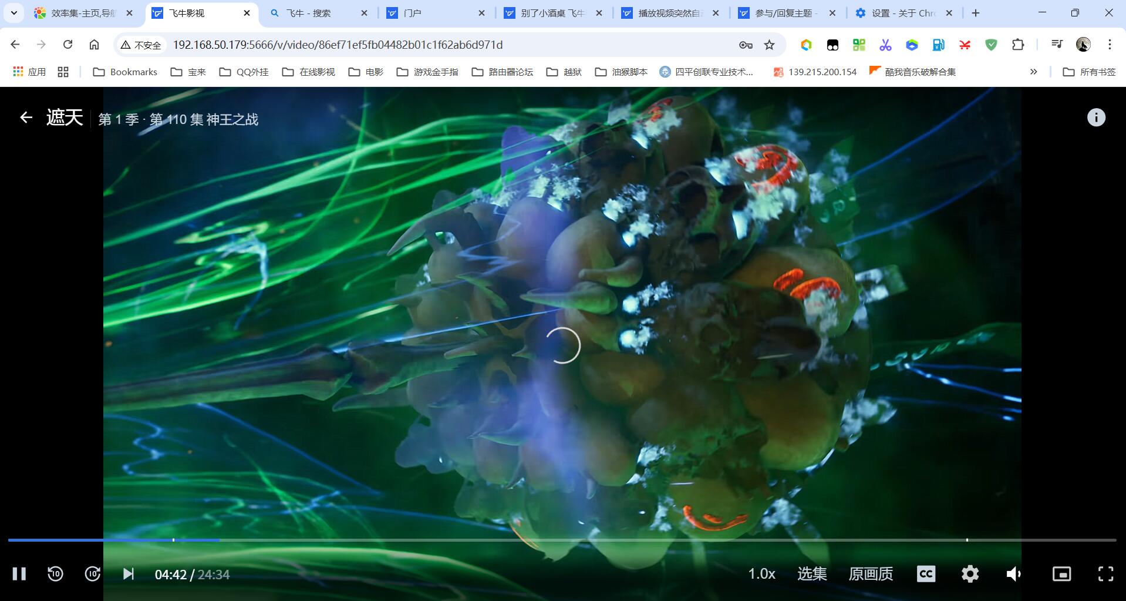
Task: Open the 电影 bookmark folder
Action: tap(366, 72)
